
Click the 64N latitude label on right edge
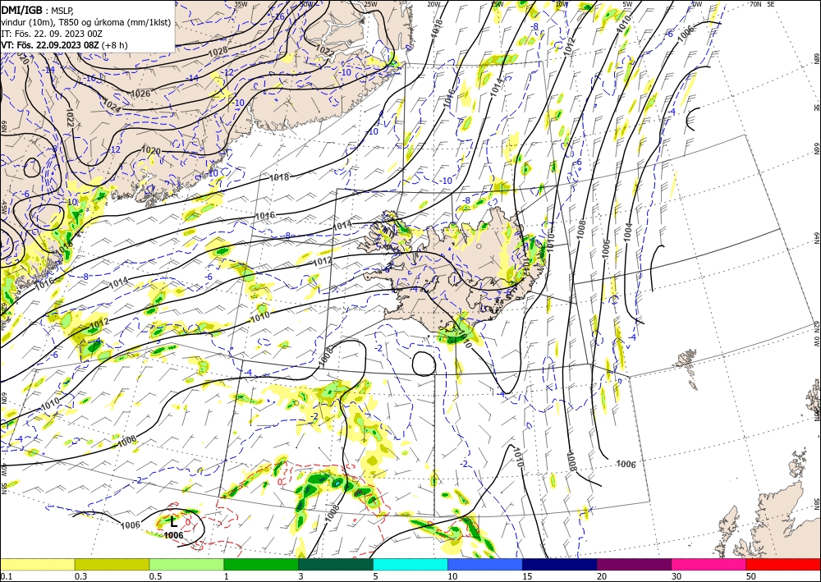pyautogui.click(x=817, y=238)
